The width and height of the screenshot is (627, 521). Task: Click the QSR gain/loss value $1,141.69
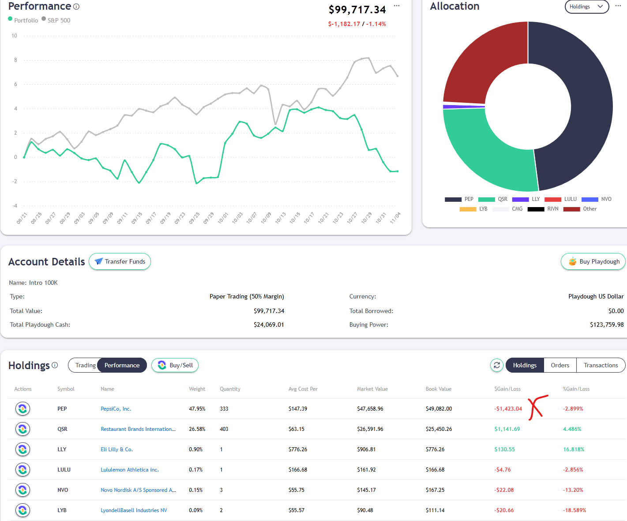[x=507, y=429]
